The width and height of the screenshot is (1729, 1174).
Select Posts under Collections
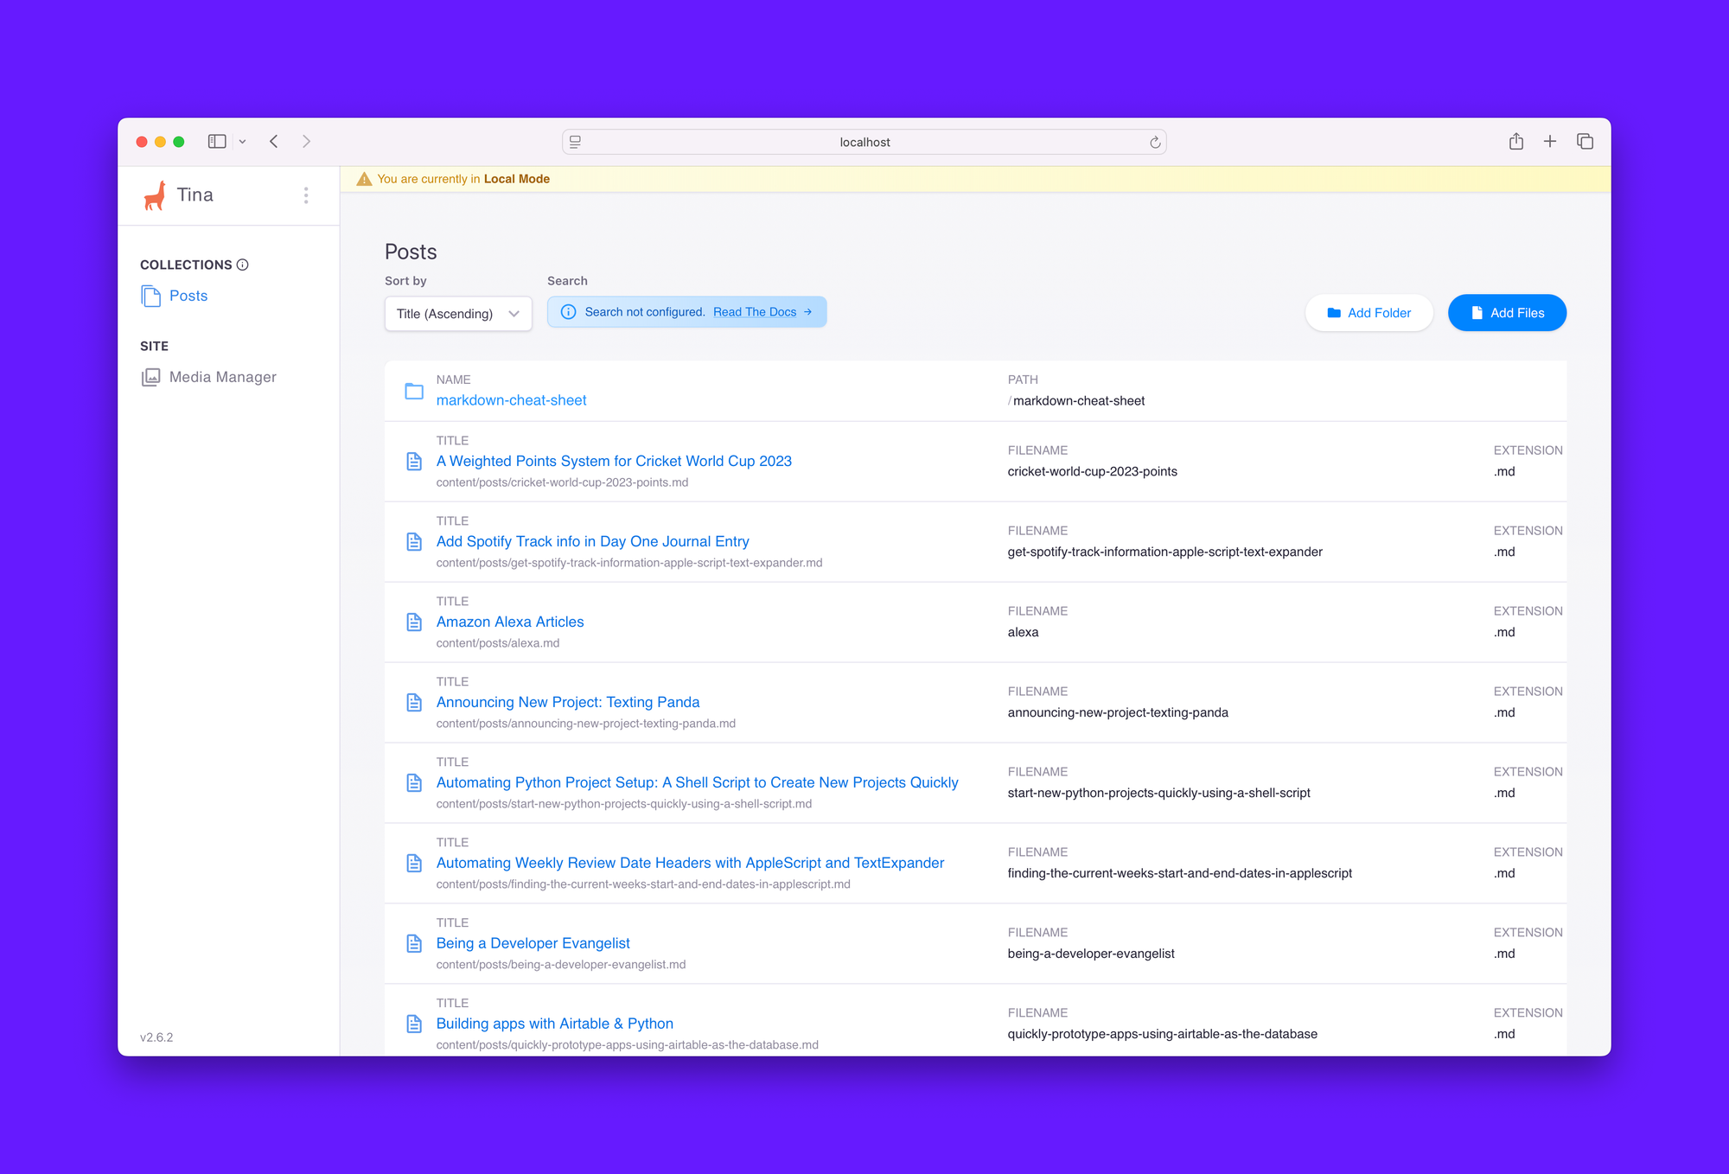tap(188, 296)
